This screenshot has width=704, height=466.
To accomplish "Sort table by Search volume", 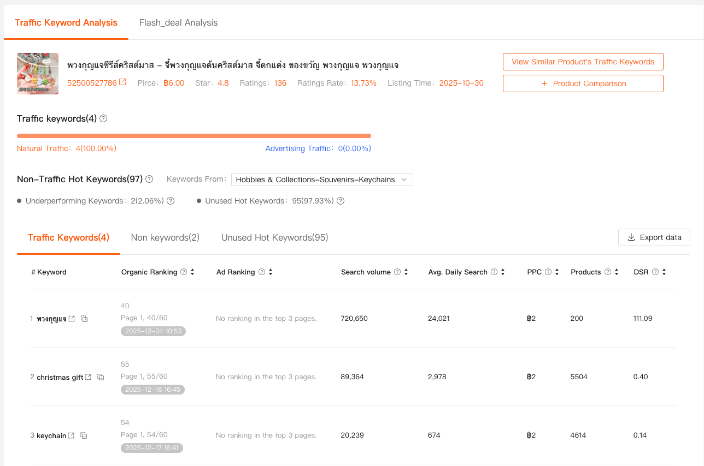I will [x=406, y=272].
